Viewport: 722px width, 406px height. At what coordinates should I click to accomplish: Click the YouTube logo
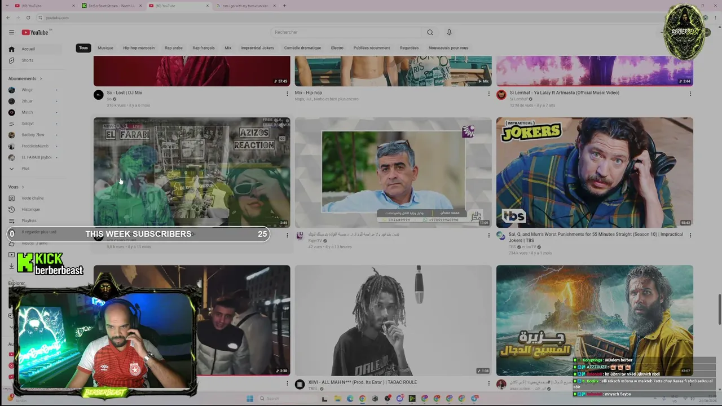tap(35, 32)
